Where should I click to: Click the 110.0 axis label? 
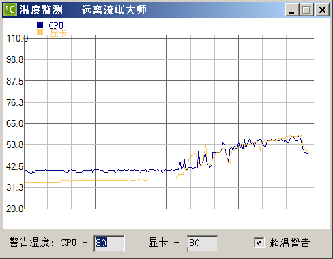point(17,38)
